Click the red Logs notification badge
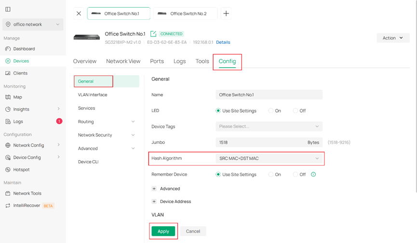This screenshot has width=417, height=243. (59, 121)
